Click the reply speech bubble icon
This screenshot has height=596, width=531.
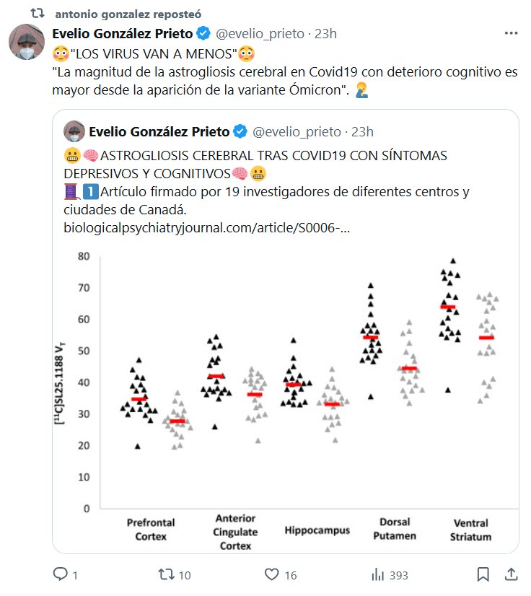(61, 574)
